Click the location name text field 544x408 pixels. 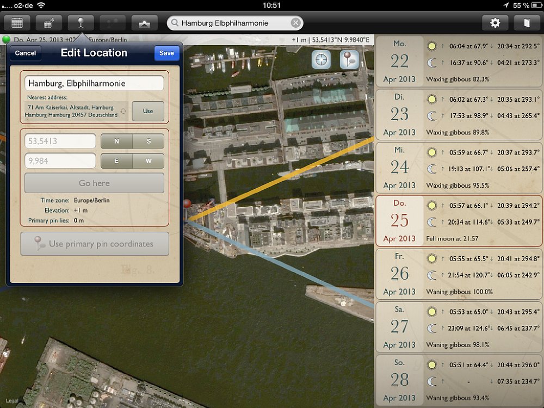(94, 83)
